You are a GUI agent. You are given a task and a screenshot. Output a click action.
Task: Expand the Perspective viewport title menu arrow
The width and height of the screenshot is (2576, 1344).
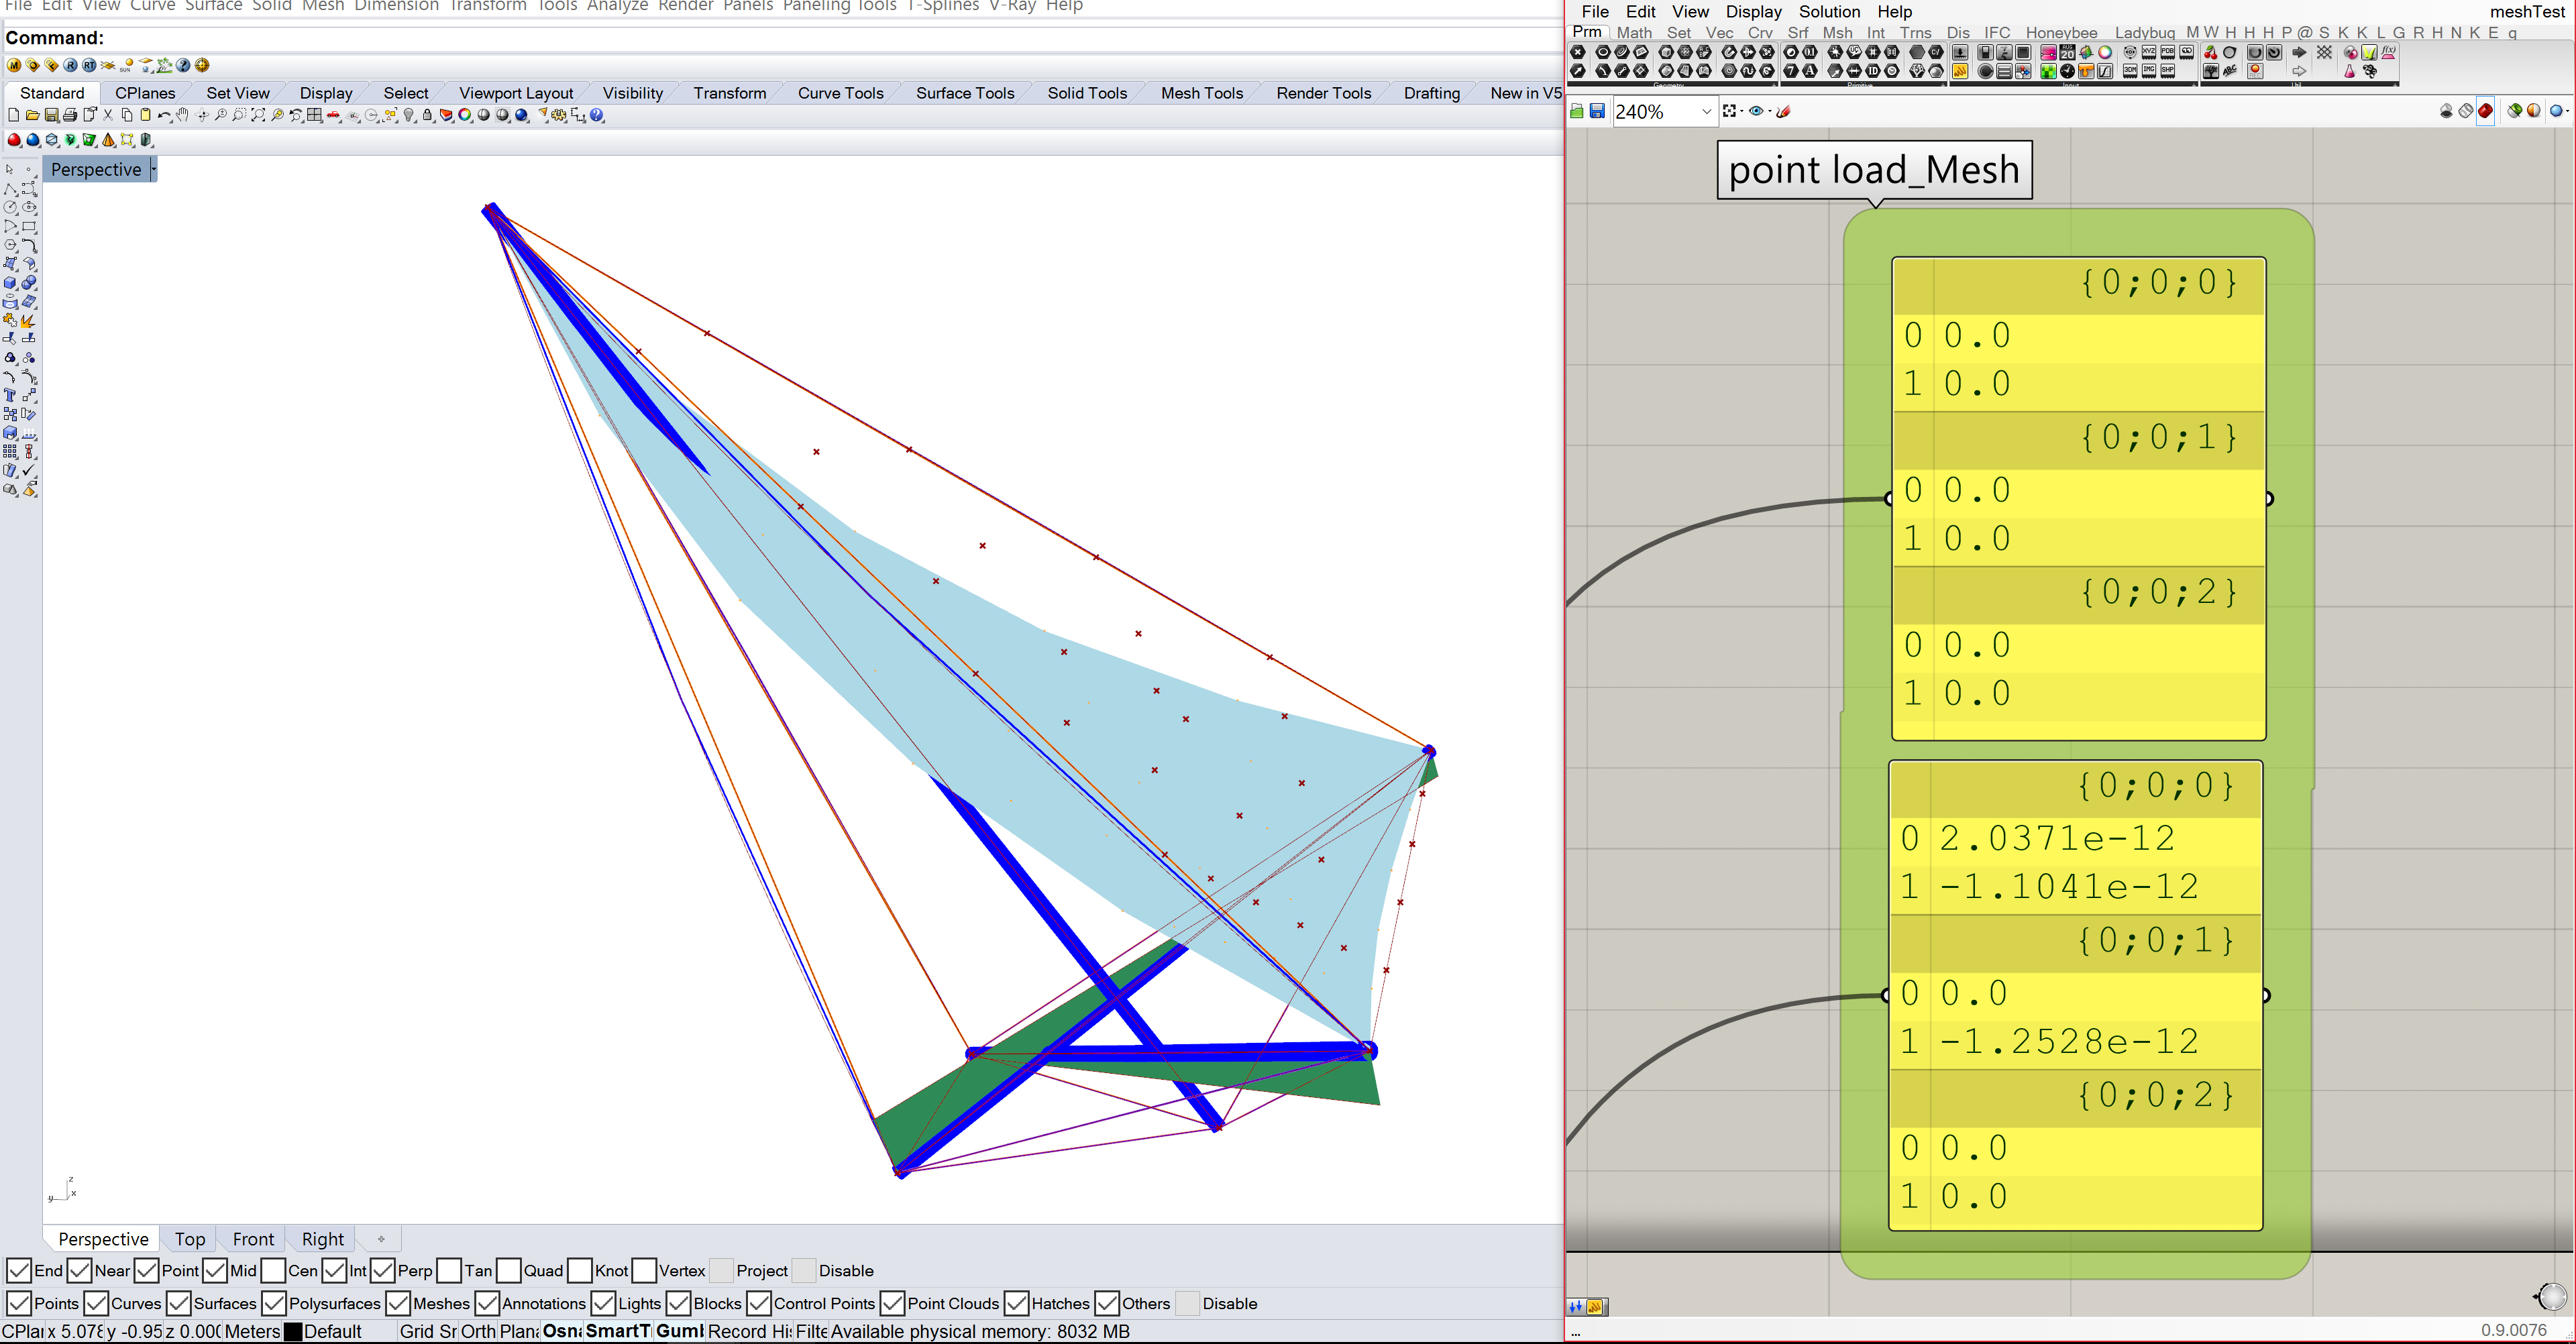pos(153,169)
